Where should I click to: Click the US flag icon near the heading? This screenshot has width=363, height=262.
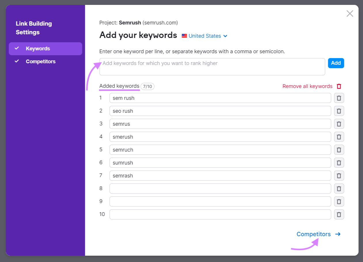[184, 36]
